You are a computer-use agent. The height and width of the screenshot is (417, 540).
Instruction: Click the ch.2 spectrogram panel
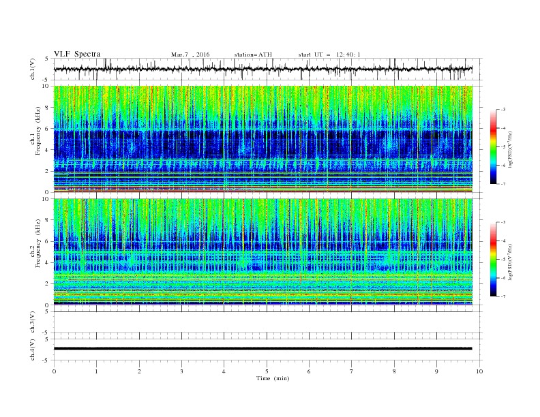(x=262, y=252)
